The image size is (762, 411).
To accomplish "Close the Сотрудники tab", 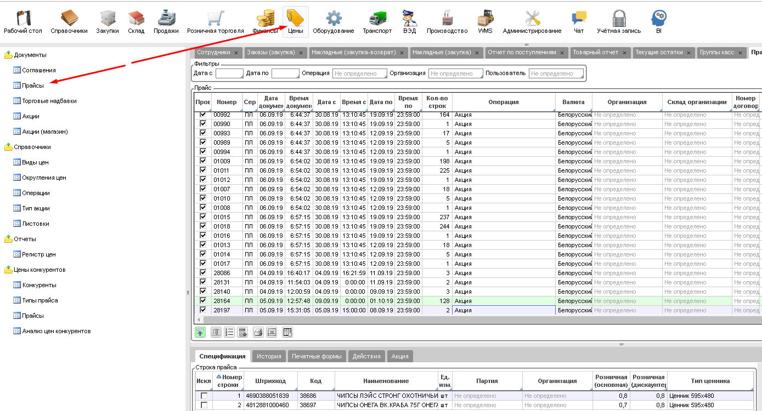I will pos(236,53).
